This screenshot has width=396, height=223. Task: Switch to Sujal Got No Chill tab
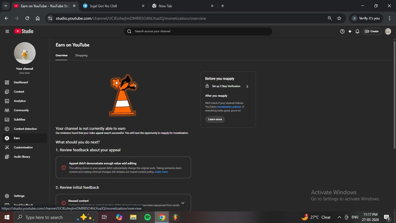pyautogui.click(x=114, y=6)
